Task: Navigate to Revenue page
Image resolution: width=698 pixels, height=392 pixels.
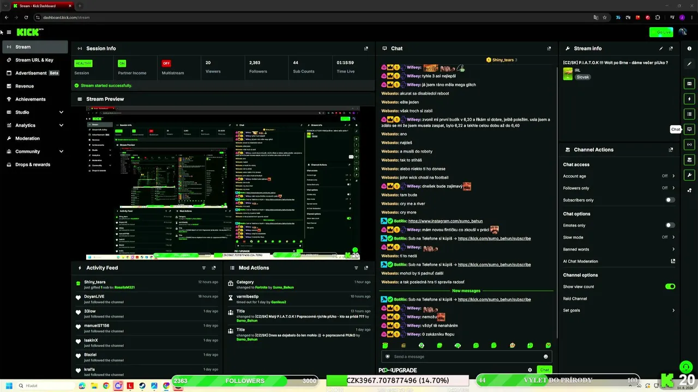Action: click(35, 86)
